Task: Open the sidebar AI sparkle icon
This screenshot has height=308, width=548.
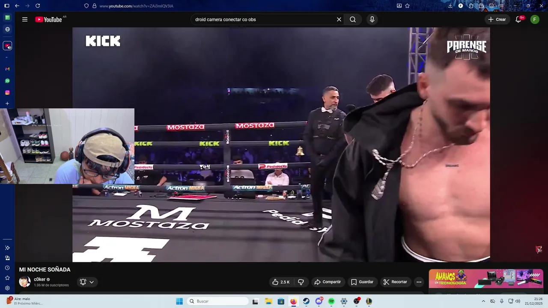Action: pyautogui.click(x=7, y=248)
